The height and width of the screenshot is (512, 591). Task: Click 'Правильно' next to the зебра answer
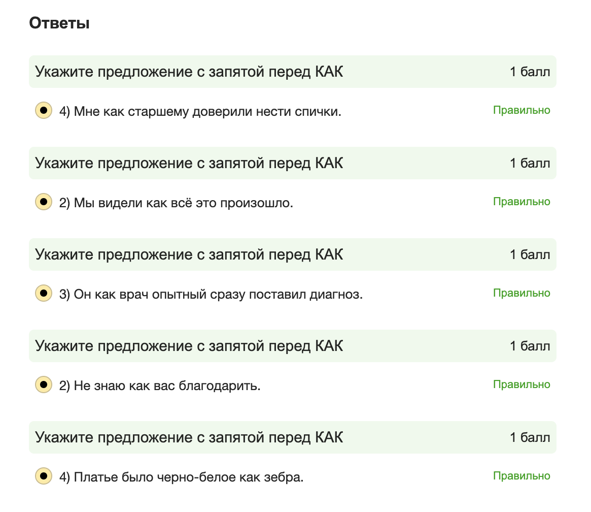coord(520,475)
